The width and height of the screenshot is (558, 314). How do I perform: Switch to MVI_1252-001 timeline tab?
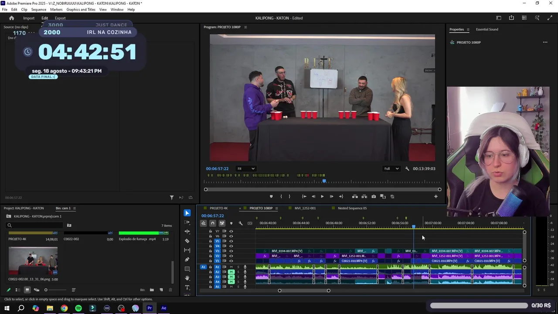305,208
